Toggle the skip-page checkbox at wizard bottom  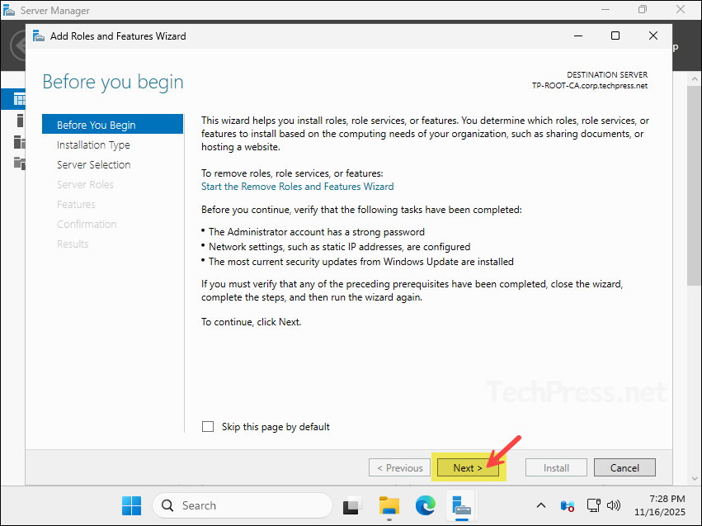207,426
